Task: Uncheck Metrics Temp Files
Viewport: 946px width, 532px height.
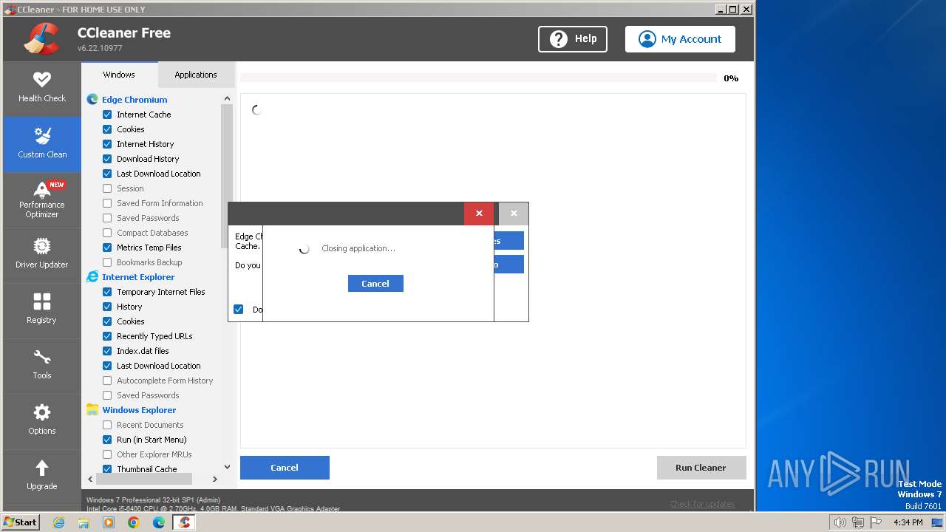Action: pos(107,248)
